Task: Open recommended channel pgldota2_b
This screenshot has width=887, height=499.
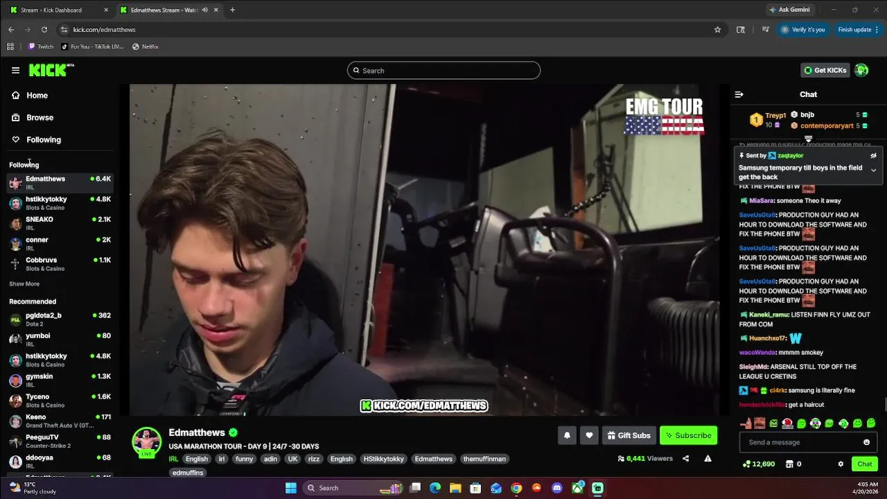Action: (60, 319)
